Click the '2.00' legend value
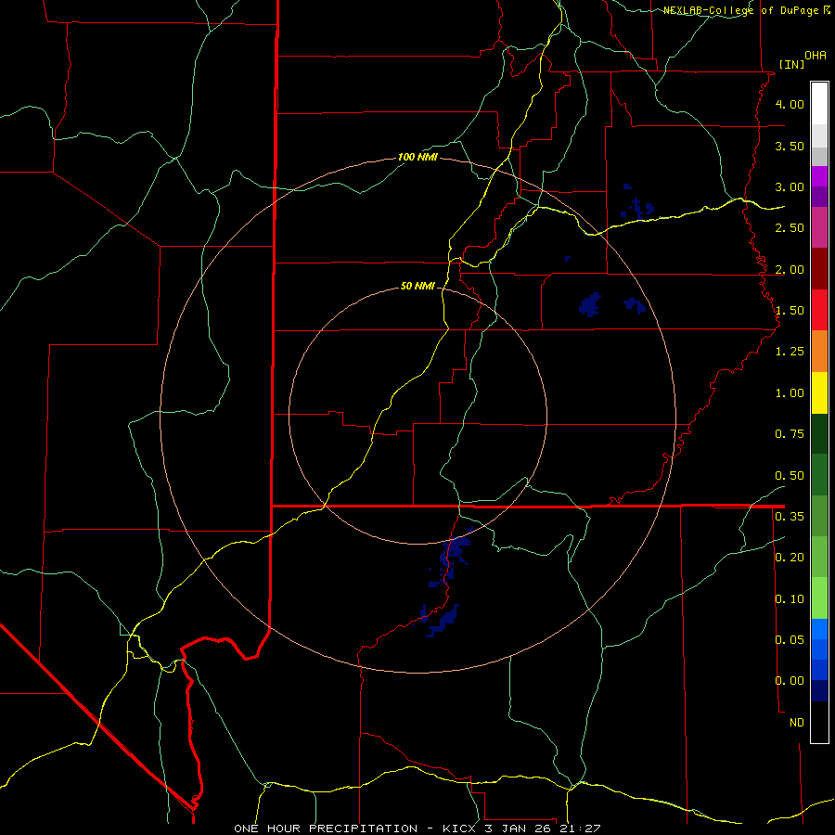Viewport: 835px width, 835px height. click(790, 269)
